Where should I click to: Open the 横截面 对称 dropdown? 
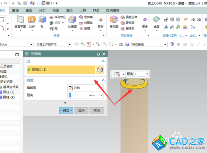pyautogui.click(x=86, y=88)
